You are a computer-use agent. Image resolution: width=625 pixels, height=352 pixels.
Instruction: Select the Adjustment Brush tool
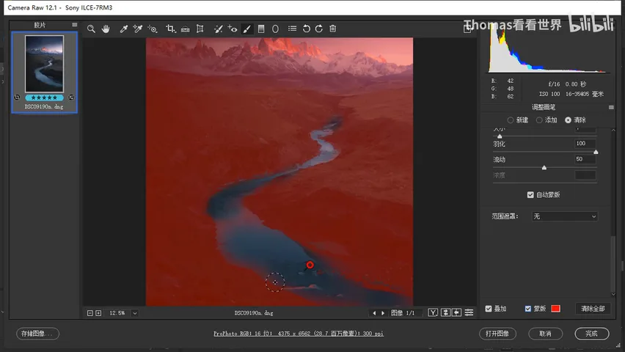pos(247,29)
